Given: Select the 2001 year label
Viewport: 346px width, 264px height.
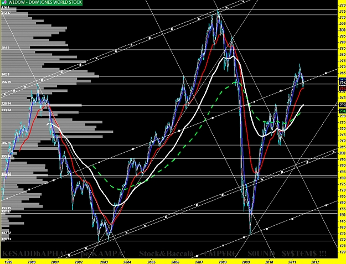Looking at the screenshot, I should tap(55, 262).
